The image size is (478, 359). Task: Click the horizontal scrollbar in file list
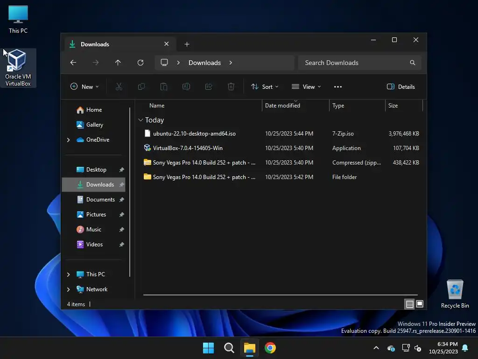[x=281, y=295]
